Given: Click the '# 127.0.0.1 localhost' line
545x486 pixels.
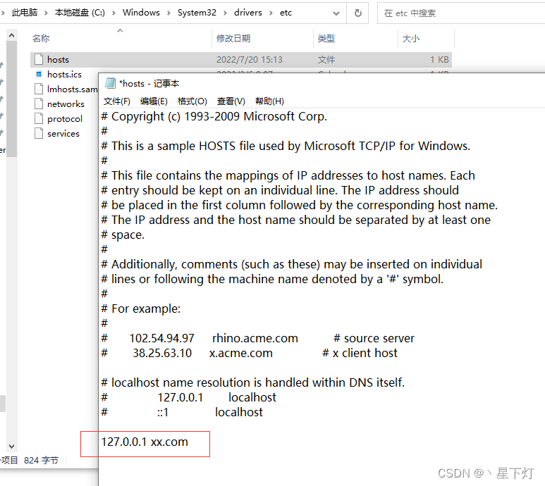Looking at the screenshot, I should point(189,397).
